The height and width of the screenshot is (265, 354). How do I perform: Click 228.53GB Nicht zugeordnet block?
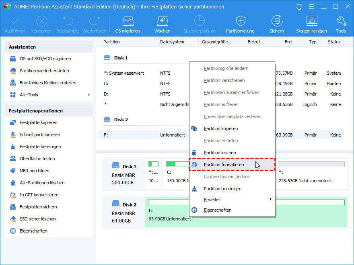tap(311, 174)
